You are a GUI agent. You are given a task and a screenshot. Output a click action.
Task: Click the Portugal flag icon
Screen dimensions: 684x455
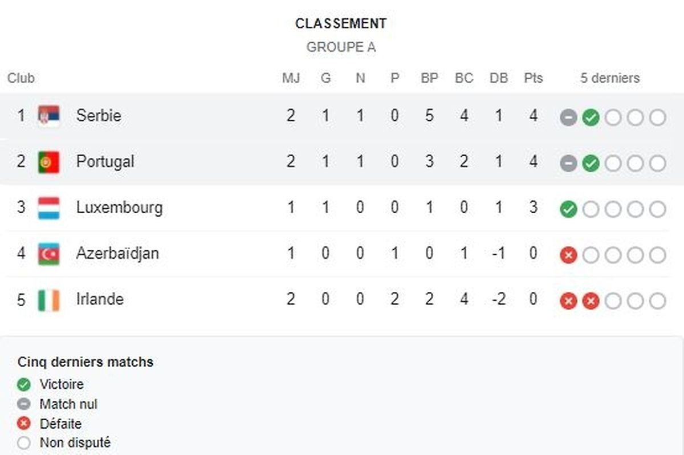pyautogui.click(x=48, y=162)
